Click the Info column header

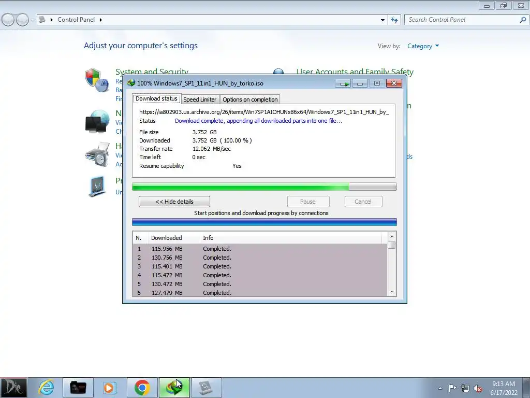(291, 238)
